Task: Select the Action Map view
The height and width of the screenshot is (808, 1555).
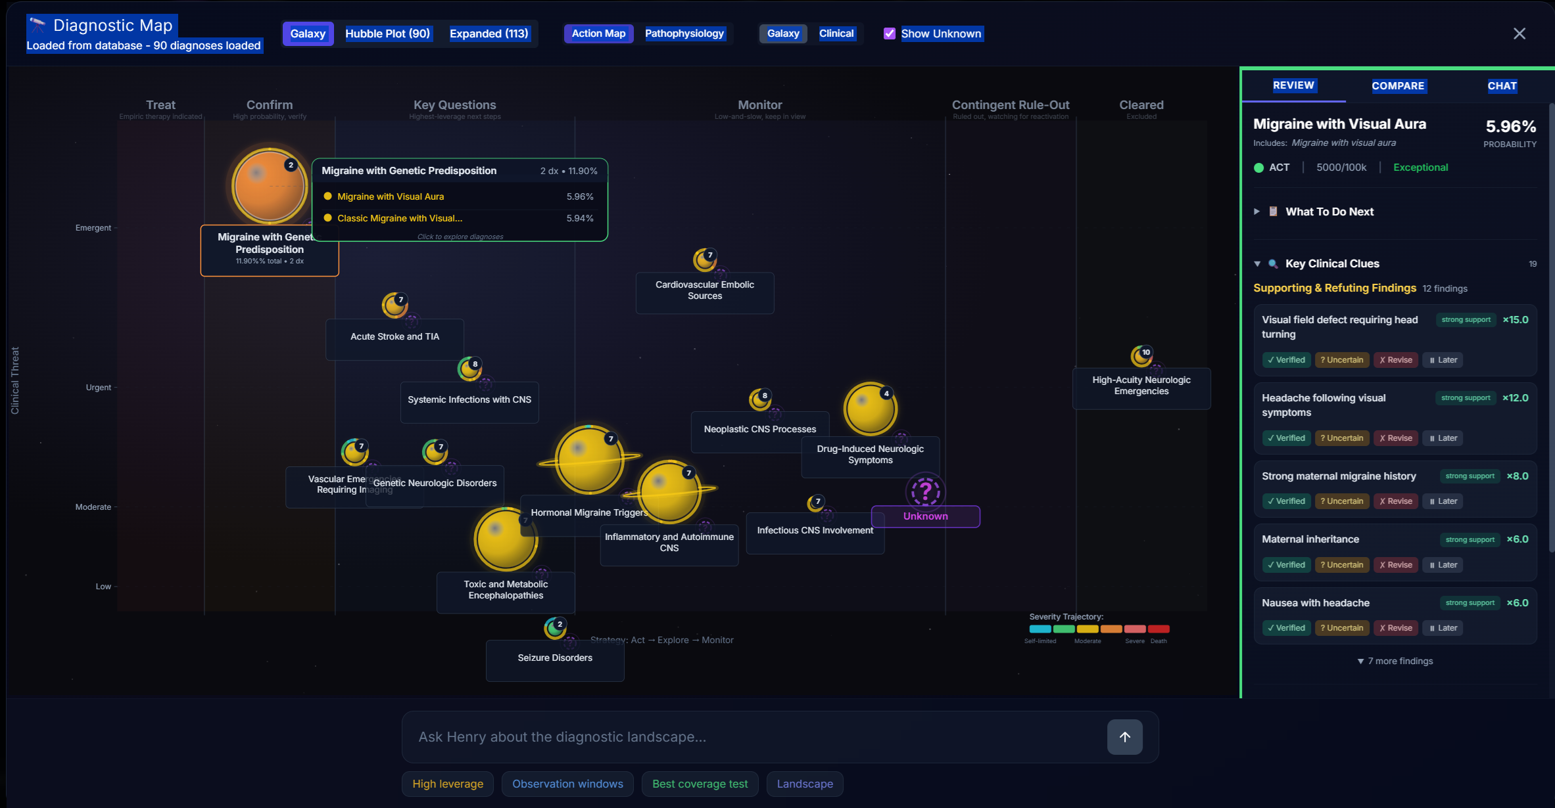Action: pos(598,34)
